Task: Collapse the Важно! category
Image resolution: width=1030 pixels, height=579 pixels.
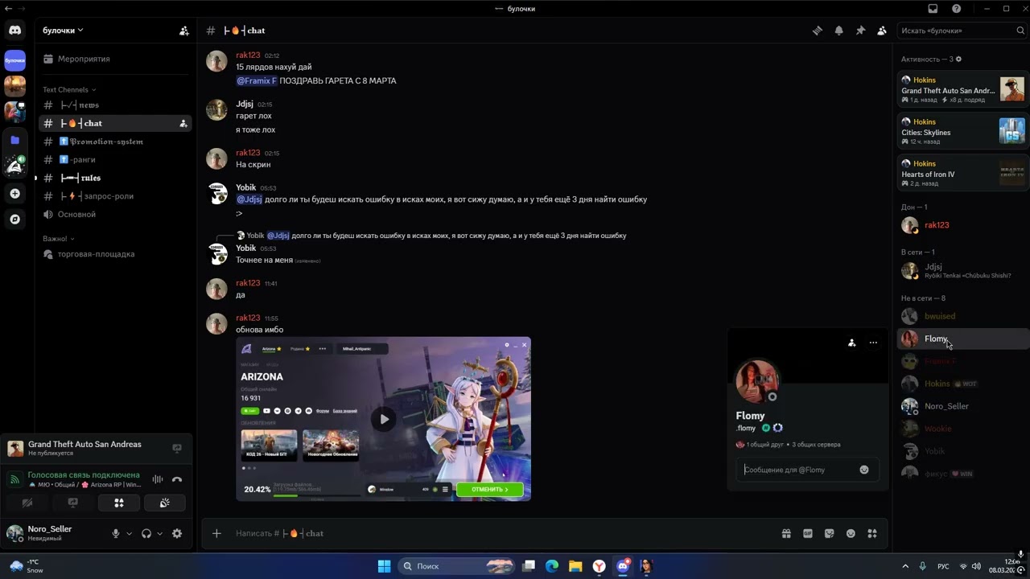Action: pos(59,239)
